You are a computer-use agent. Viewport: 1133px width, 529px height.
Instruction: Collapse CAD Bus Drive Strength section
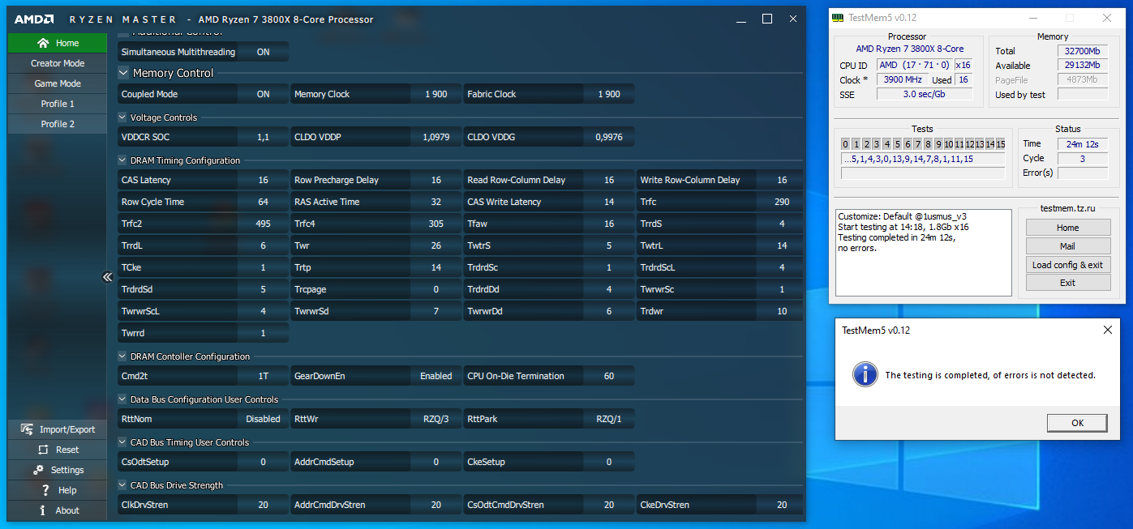122,485
